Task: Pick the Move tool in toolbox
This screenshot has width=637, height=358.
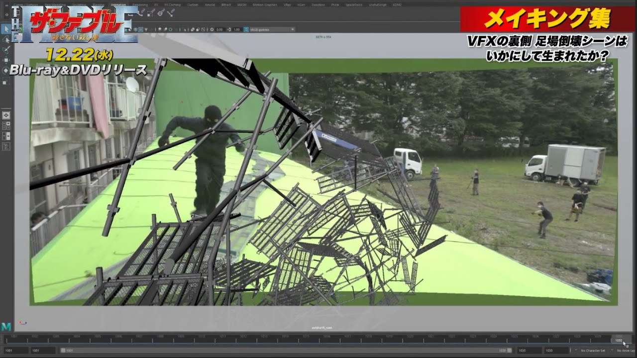Action: pyautogui.click(x=6, y=60)
